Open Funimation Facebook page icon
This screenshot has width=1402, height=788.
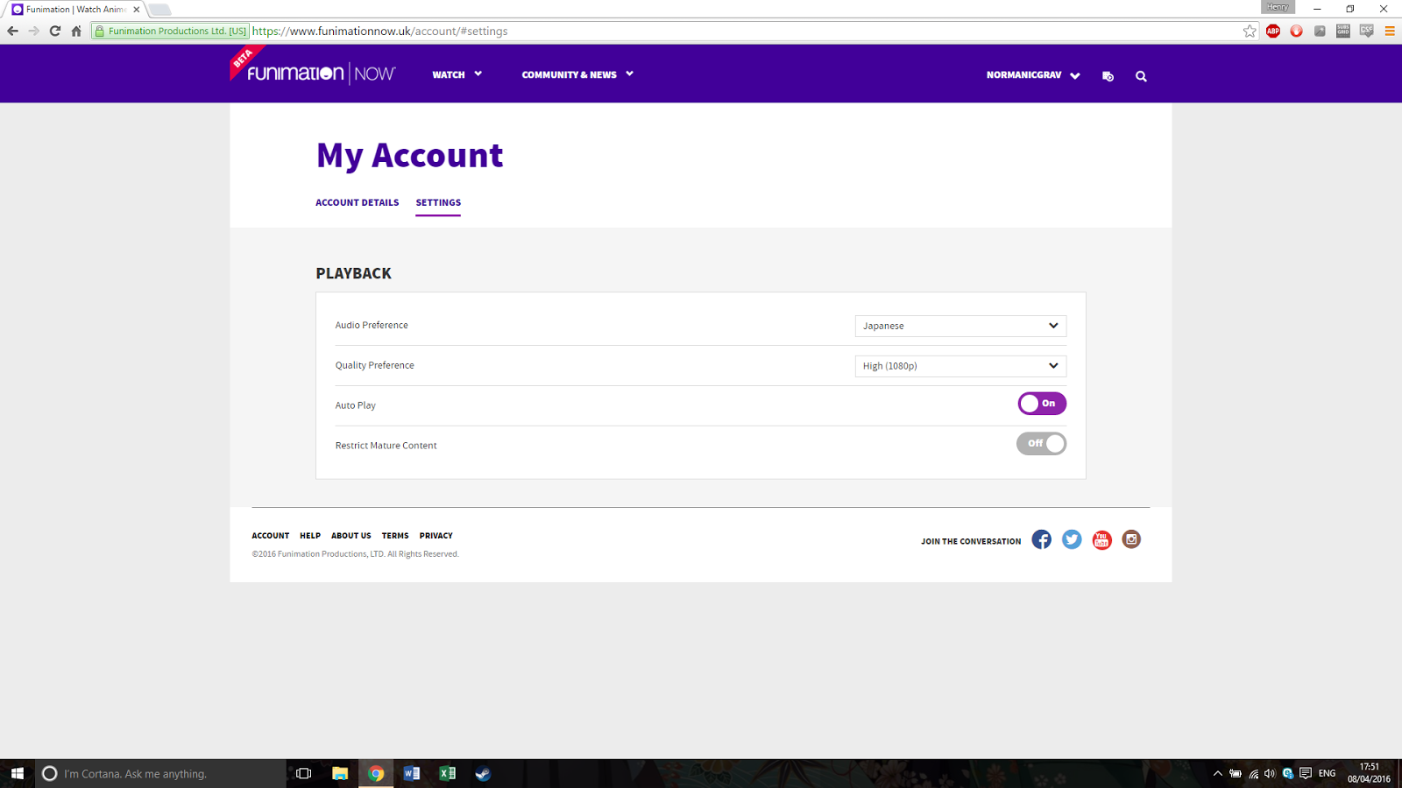tap(1041, 539)
